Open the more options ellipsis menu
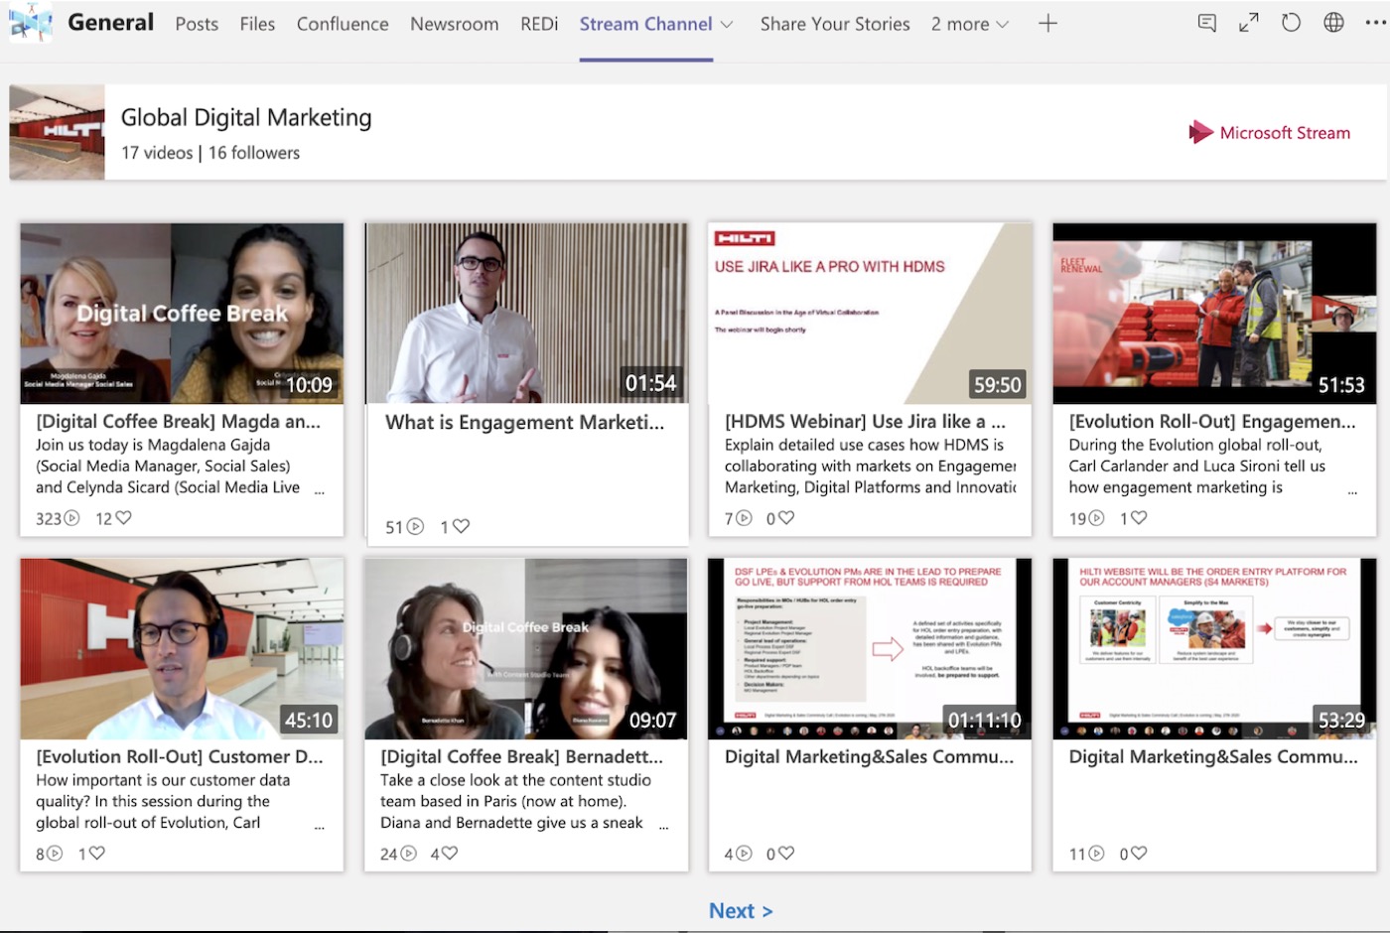 click(1375, 23)
